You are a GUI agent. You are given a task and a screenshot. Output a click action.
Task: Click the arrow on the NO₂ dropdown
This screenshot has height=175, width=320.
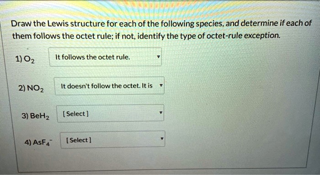(x=161, y=85)
